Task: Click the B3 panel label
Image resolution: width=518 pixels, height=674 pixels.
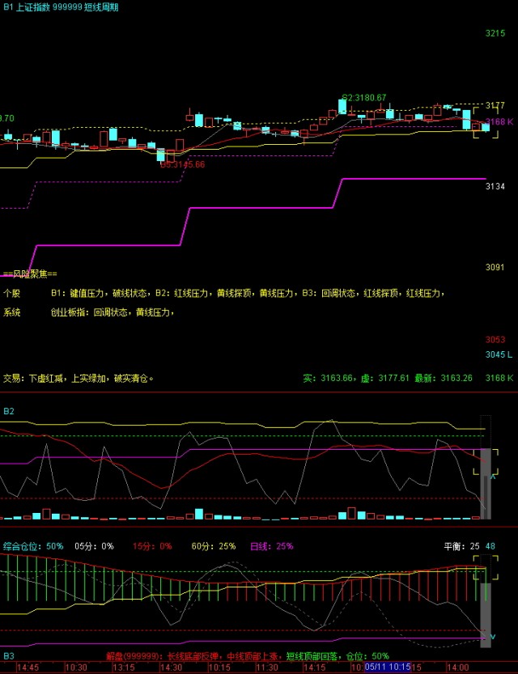Action: [x=9, y=656]
